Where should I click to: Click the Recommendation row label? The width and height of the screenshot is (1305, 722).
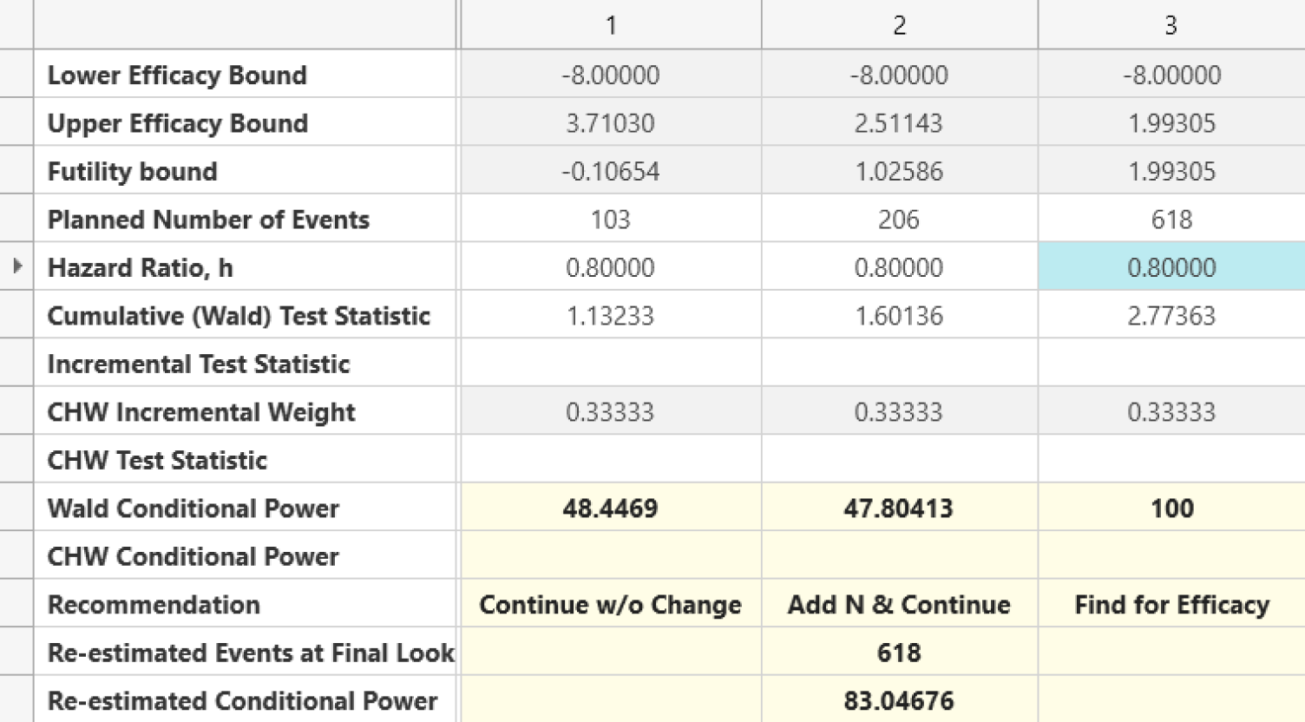click(154, 605)
